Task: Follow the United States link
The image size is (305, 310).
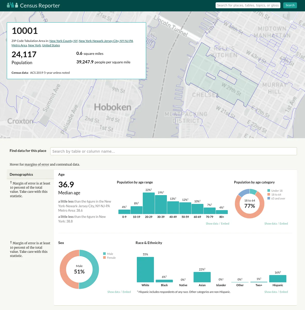Action: click(x=51, y=45)
